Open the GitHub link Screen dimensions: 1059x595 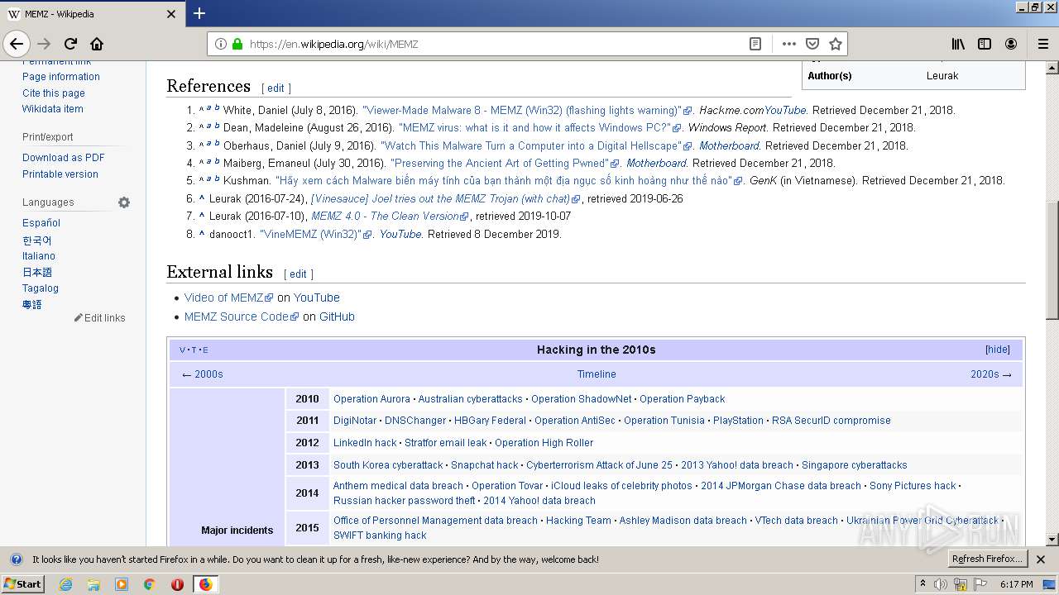pos(337,317)
